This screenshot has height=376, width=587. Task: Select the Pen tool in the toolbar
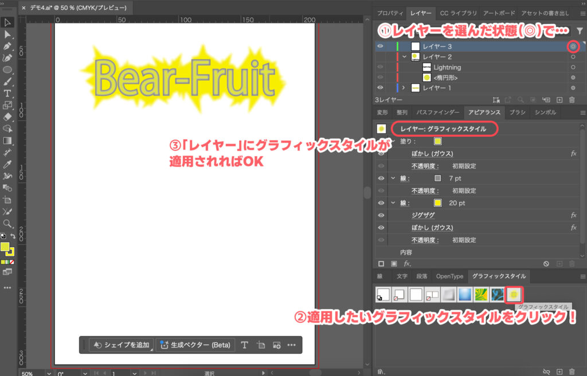tap(7, 46)
